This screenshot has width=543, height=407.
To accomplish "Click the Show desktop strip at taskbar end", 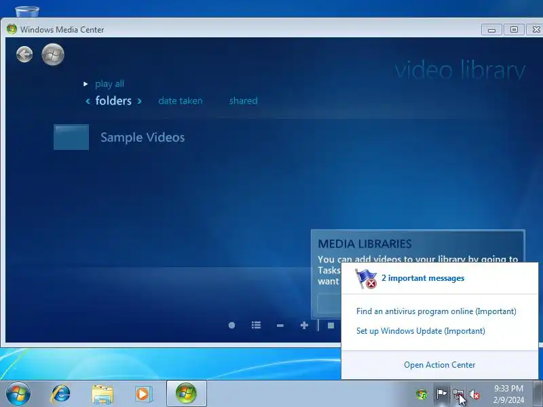I will coord(538,394).
